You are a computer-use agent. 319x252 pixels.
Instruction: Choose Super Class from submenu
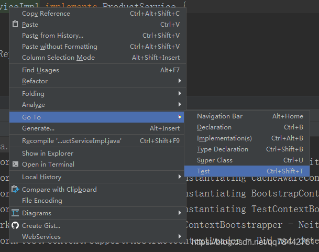(214, 160)
